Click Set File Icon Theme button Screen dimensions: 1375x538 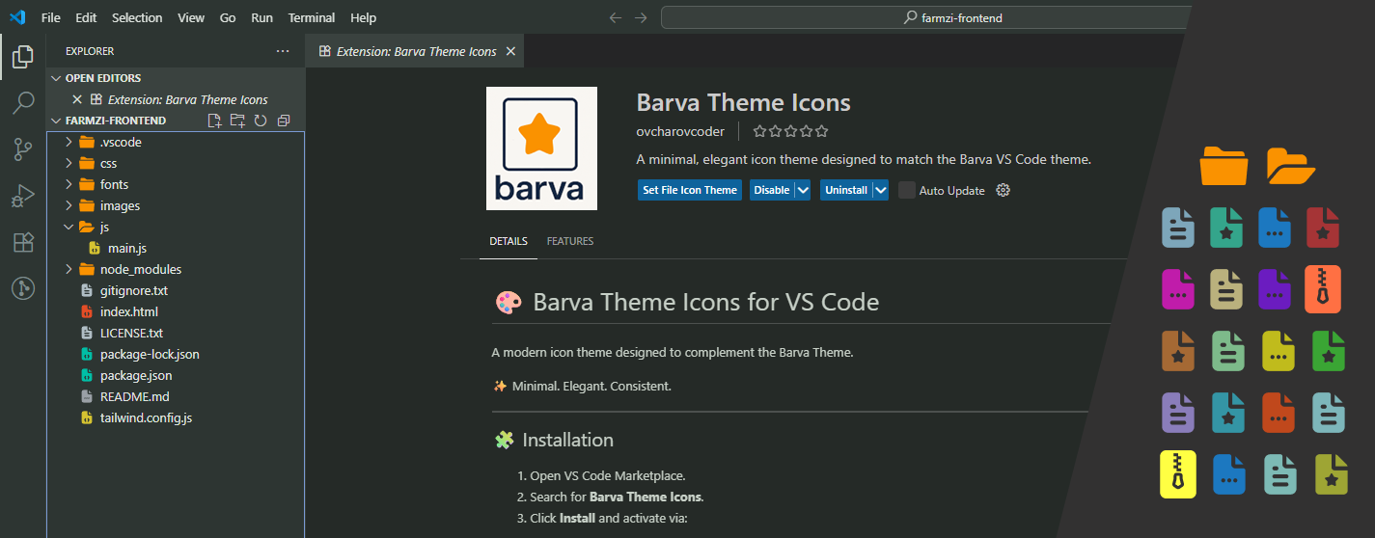[x=690, y=190]
